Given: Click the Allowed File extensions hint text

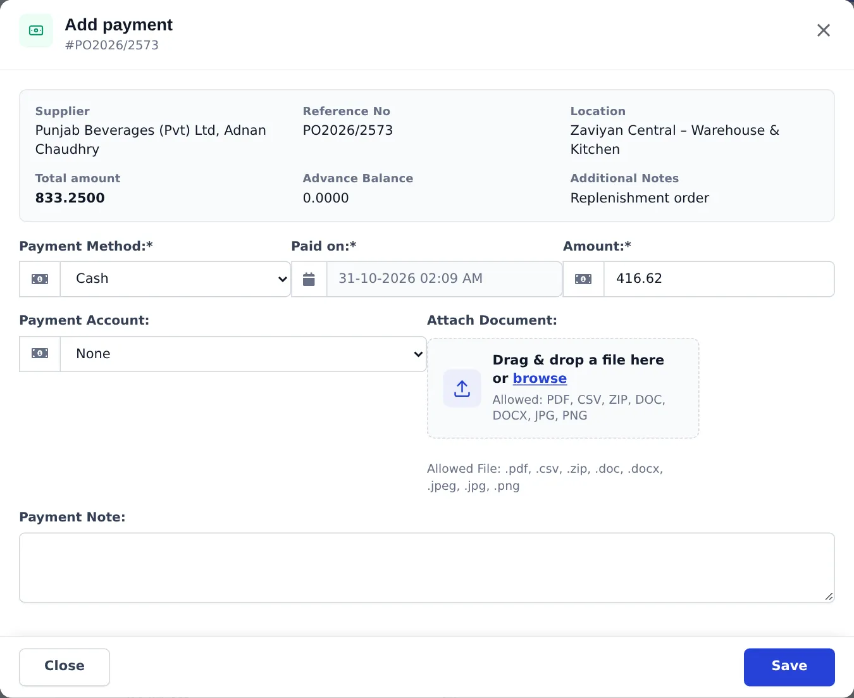Looking at the screenshot, I should (x=545, y=477).
